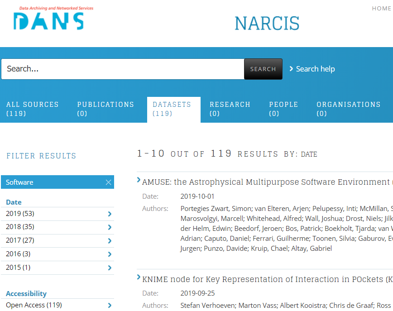
Task: Expand the KNIME node result arrow
Action: [139, 277]
